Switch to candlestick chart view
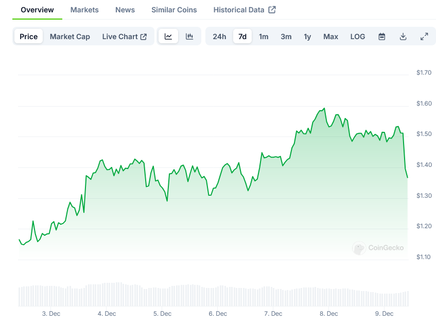Viewport: 436px width, 324px height. pyautogui.click(x=189, y=37)
